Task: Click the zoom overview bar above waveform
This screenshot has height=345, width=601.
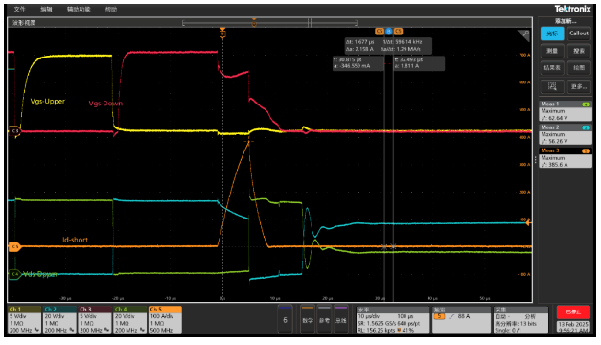Action: coord(270,23)
